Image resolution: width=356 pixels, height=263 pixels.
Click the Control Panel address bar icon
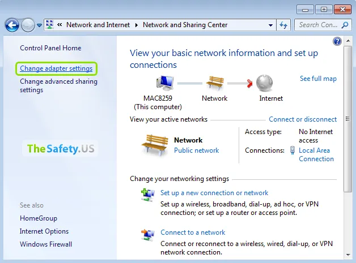pos(50,25)
